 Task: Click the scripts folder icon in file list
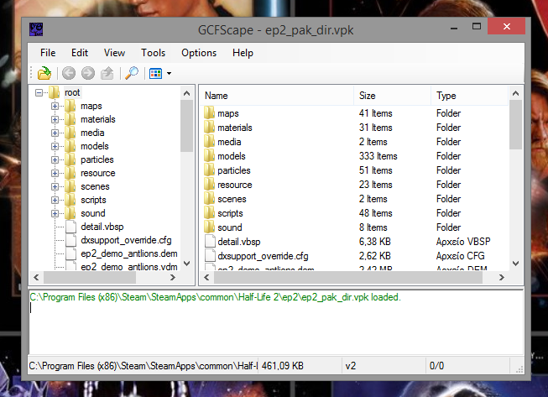click(x=209, y=213)
